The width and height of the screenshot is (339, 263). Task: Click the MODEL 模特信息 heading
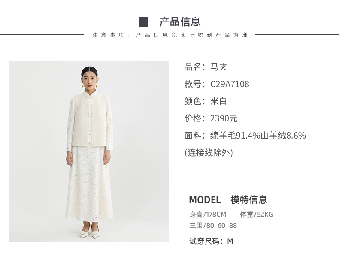228,200
